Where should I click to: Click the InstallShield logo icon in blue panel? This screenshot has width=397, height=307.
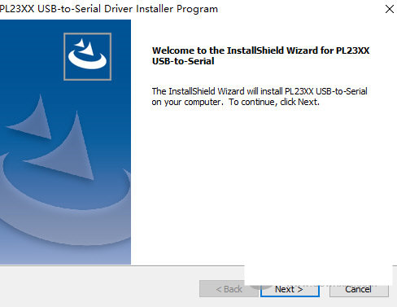87,56
